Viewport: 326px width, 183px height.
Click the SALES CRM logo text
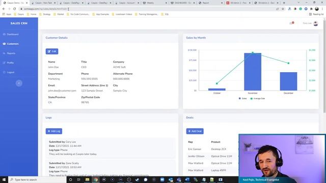tap(19, 23)
